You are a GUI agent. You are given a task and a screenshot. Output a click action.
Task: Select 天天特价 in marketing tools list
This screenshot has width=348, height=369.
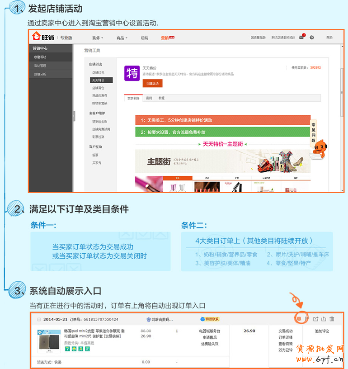pyautogui.click(x=101, y=80)
